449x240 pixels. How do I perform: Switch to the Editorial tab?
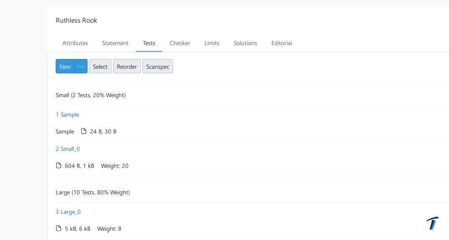pos(281,43)
